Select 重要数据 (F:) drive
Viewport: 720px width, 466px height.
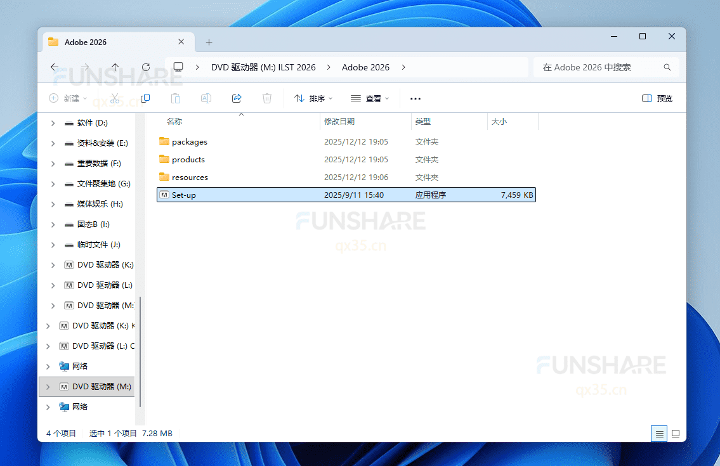(99, 164)
